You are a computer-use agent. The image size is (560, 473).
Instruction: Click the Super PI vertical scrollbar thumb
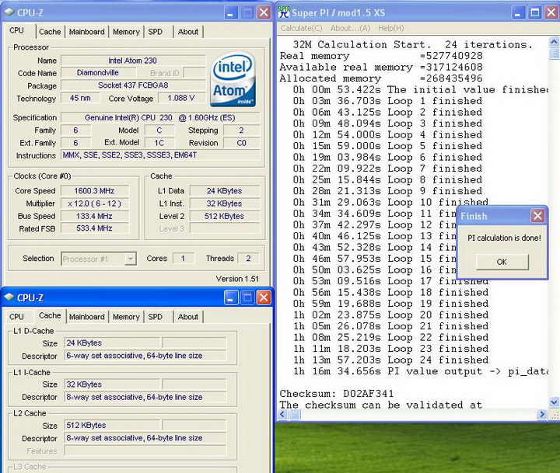[x=554, y=54]
